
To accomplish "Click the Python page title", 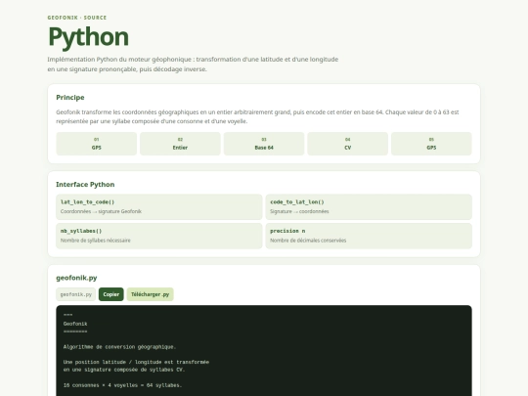I will [x=88, y=37].
